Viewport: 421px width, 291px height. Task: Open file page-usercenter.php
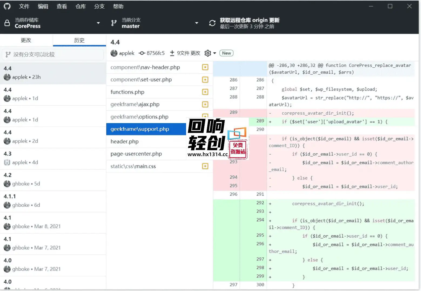pos(146,154)
